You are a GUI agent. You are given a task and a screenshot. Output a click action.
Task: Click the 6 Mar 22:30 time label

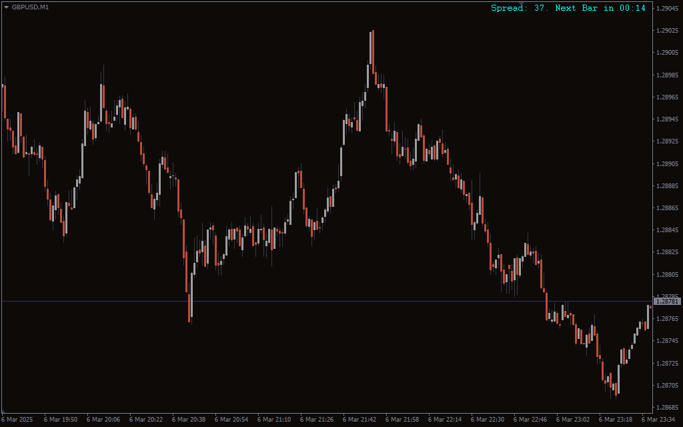[488, 420]
